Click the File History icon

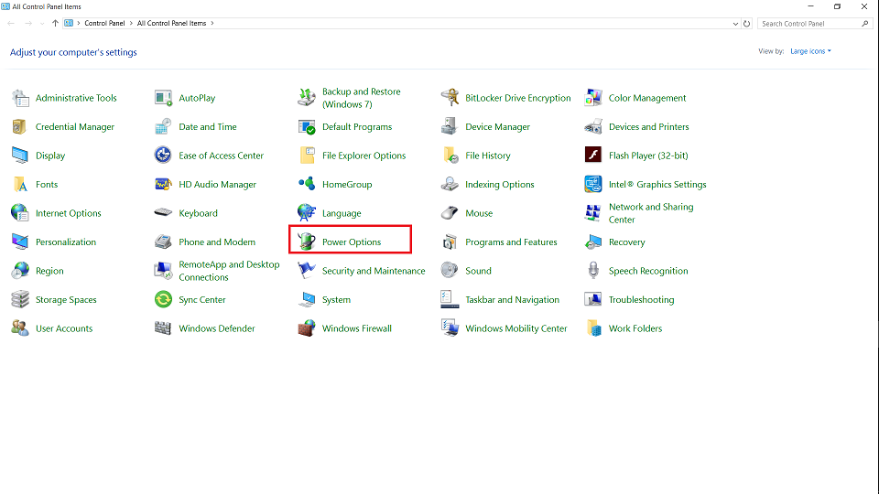pos(450,156)
